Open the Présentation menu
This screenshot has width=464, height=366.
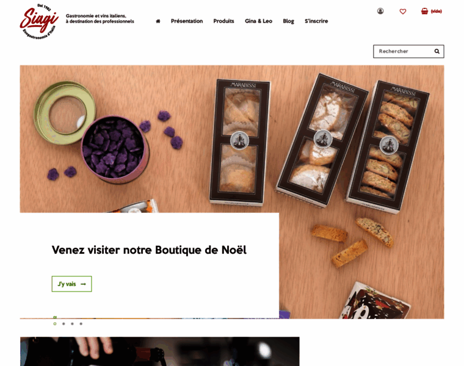(x=187, y=21)
